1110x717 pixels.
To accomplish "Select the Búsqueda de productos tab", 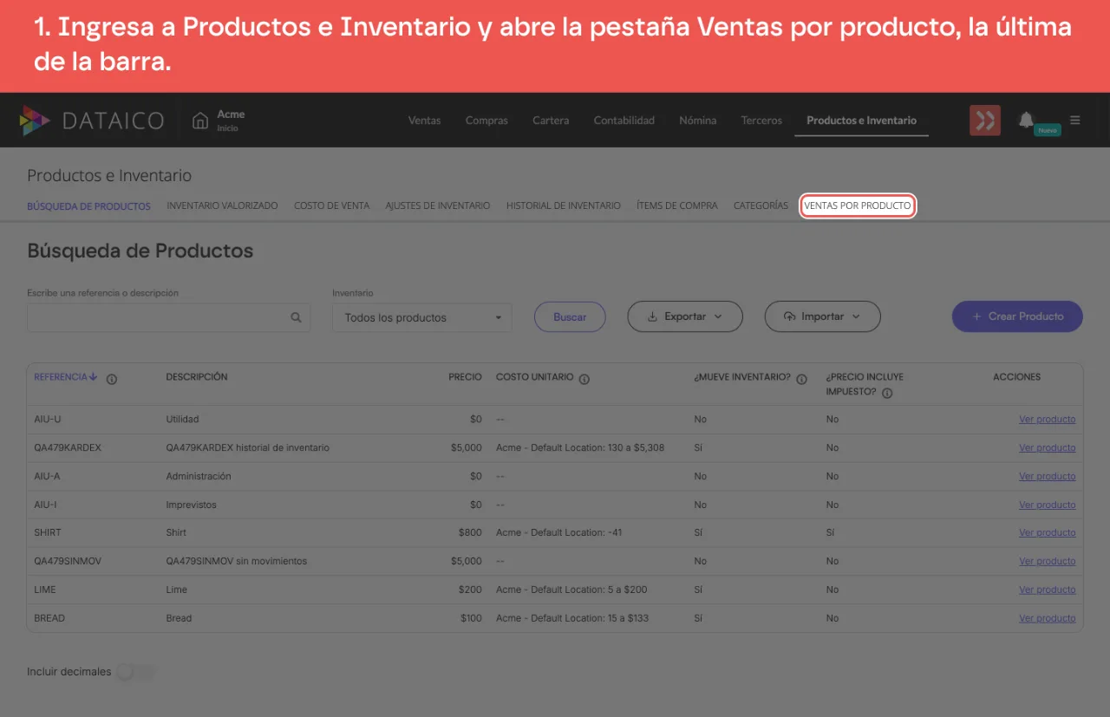I will pyautogui.click(x=88, y=206).
